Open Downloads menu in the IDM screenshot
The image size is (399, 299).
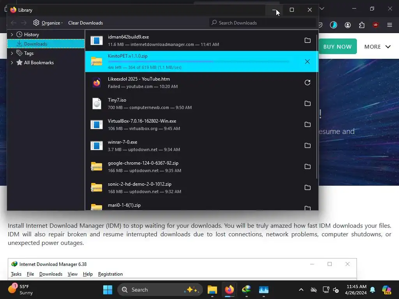[x=51, y=274]
